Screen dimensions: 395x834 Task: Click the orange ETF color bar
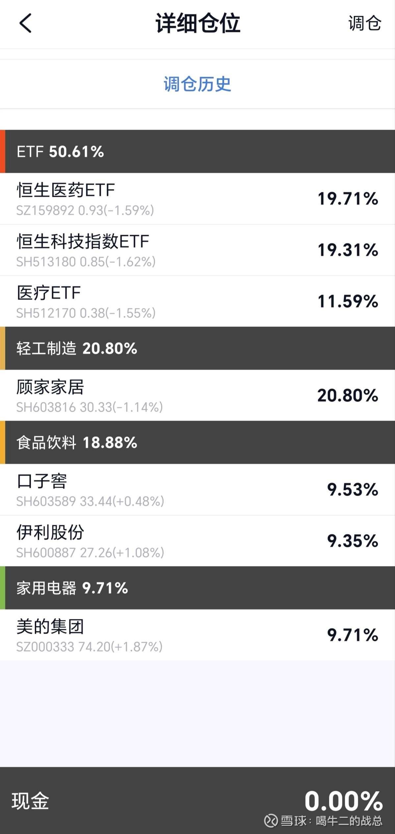3,151
